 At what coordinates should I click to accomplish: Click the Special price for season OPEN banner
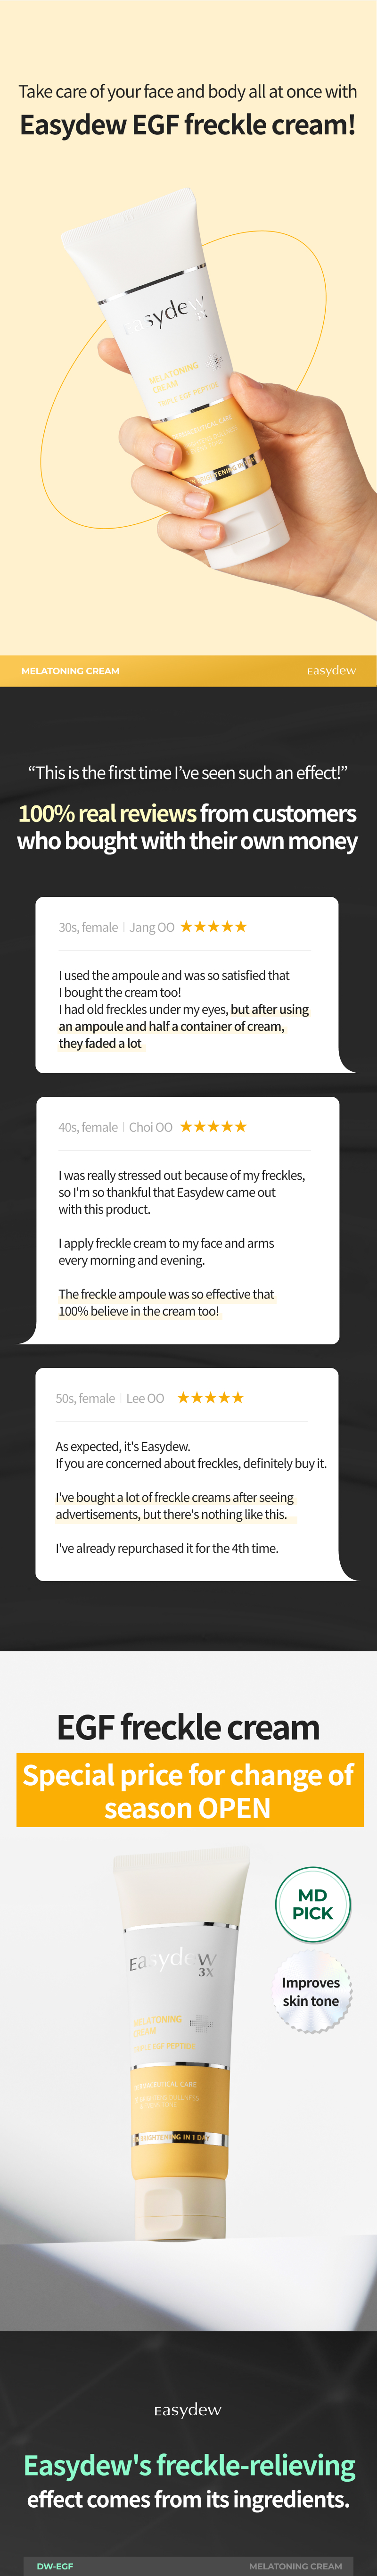[189, 1791]
